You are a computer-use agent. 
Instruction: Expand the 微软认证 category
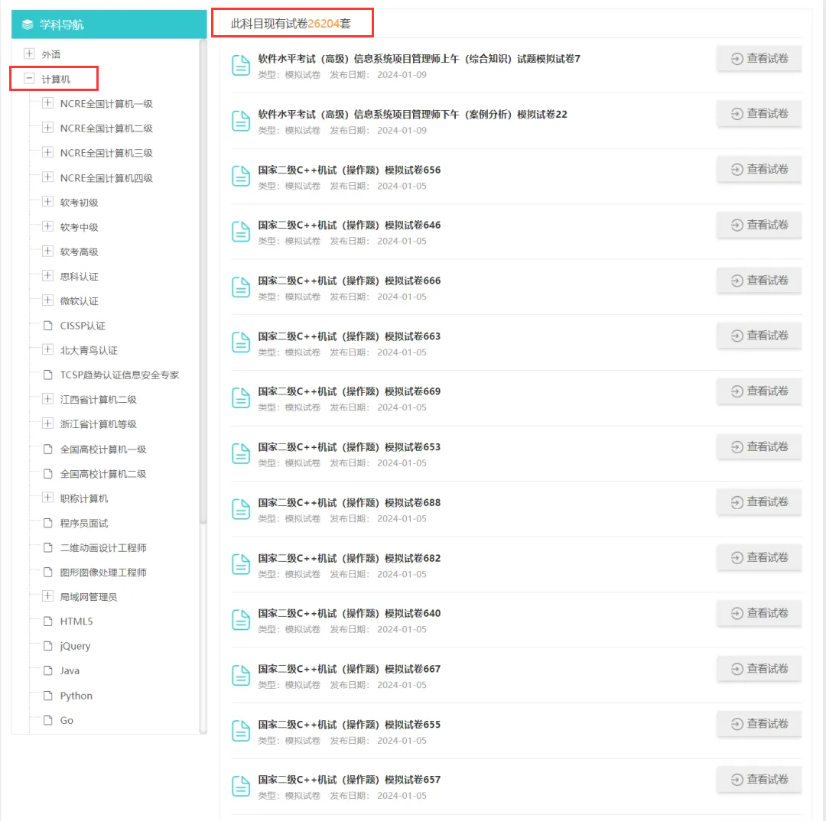47,300
